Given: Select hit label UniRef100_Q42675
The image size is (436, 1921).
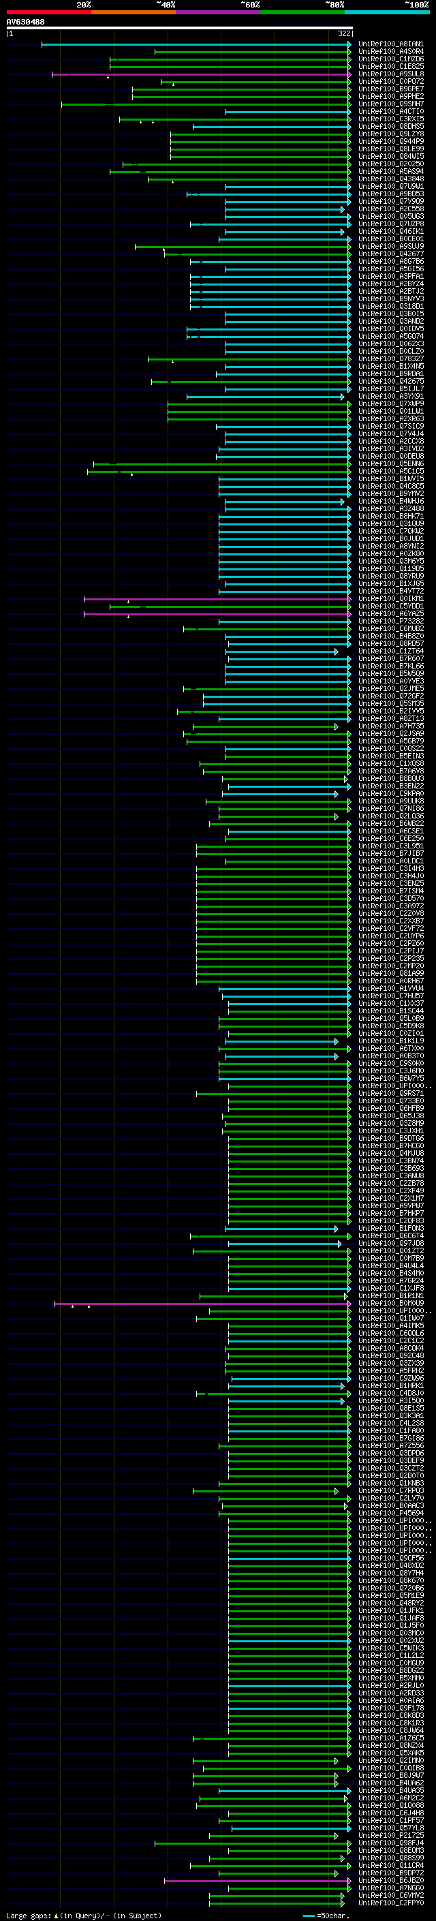Looking at the screenshot, I should click(x=390, y=381).
